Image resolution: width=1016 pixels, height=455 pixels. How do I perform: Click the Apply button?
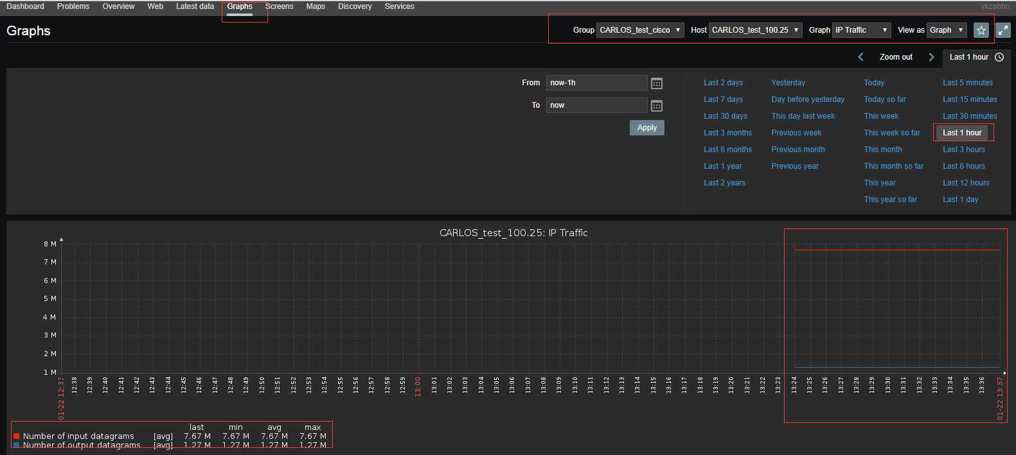pyautogui.click(x=646, y=128)
